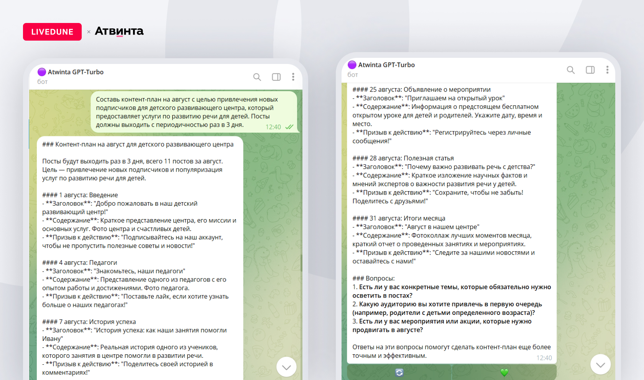
Task: Toggle the side panel in the left chat
Action: (x=276, y=77)
